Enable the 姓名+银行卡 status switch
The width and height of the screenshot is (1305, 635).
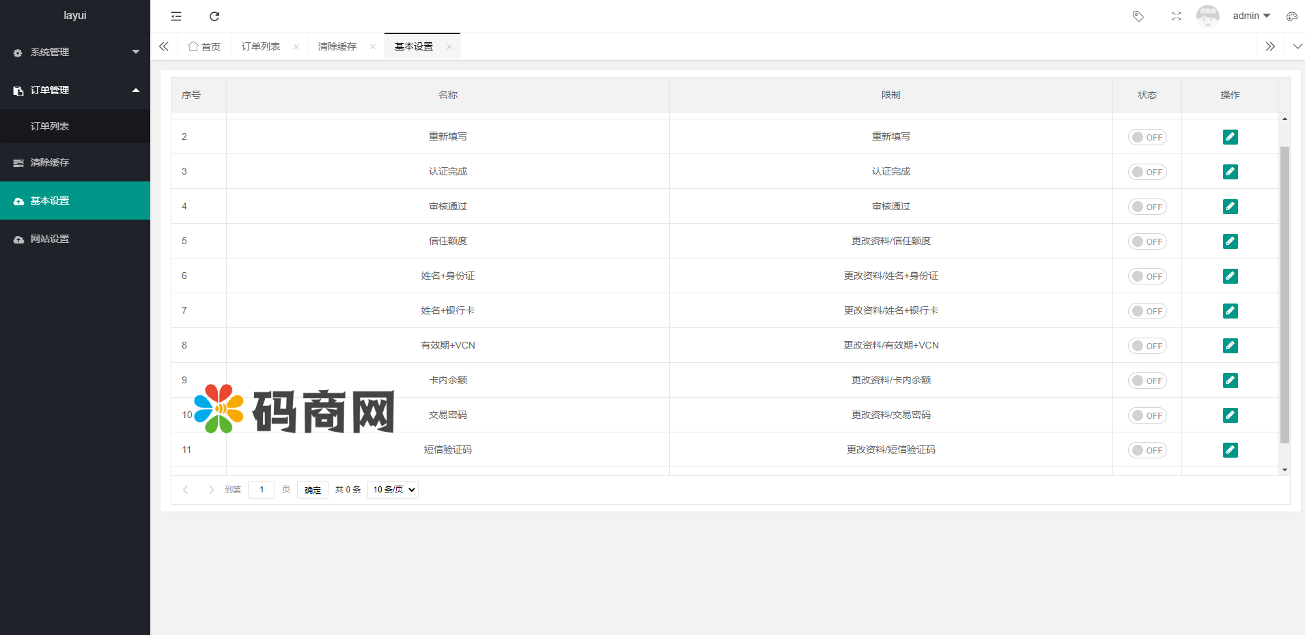(x=1147, y=311)
